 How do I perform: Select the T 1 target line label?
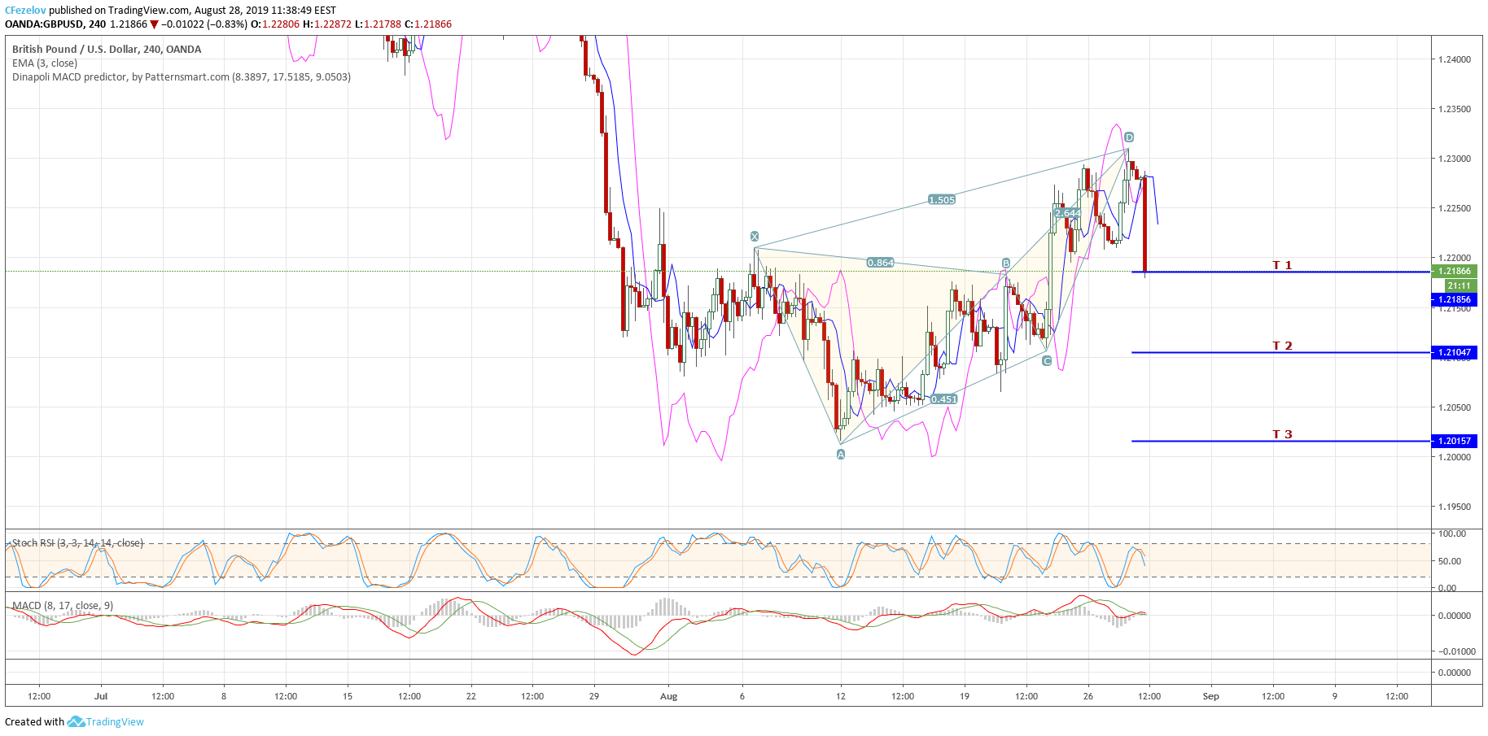tap(1282, 265)
